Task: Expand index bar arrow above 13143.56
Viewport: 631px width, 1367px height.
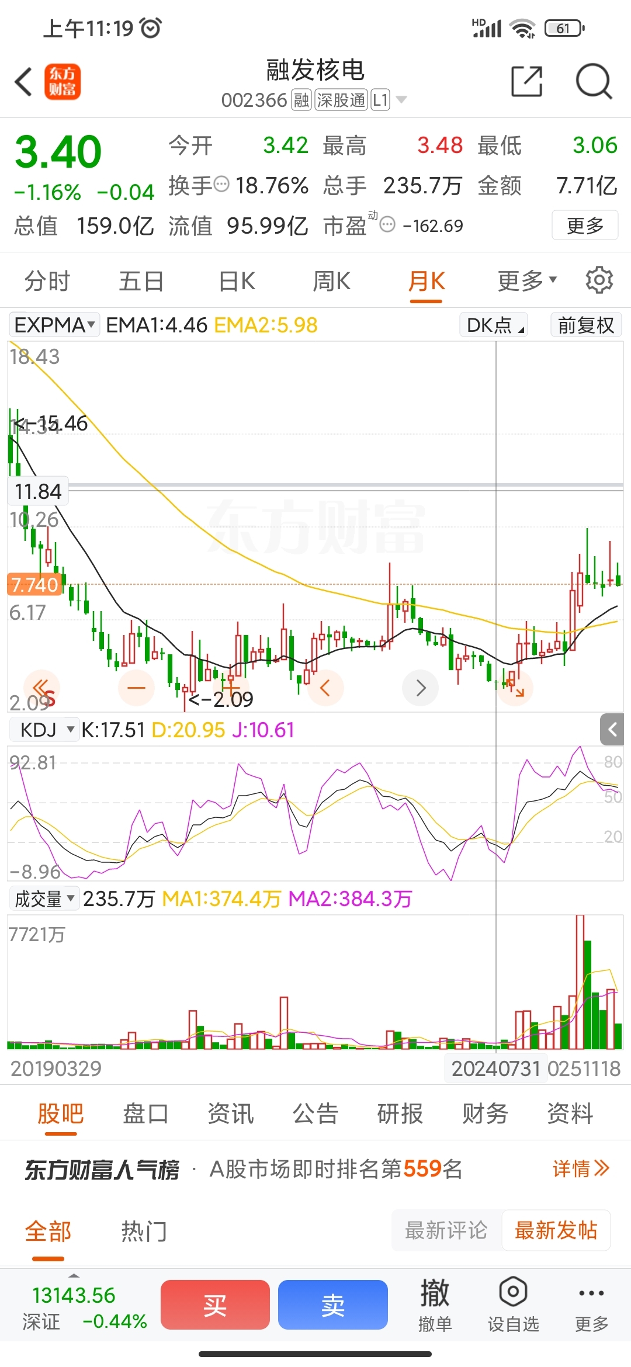Action: point(74,1275)
